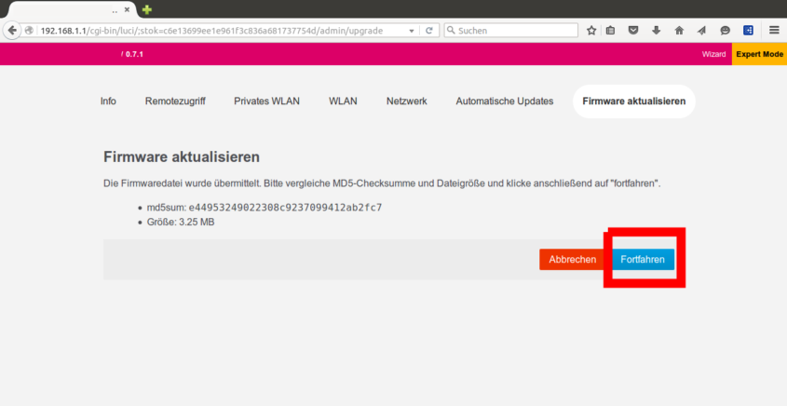787x406 pixels.
Task: Expand the URL history dropdown arrow
Action: [412, 30]
